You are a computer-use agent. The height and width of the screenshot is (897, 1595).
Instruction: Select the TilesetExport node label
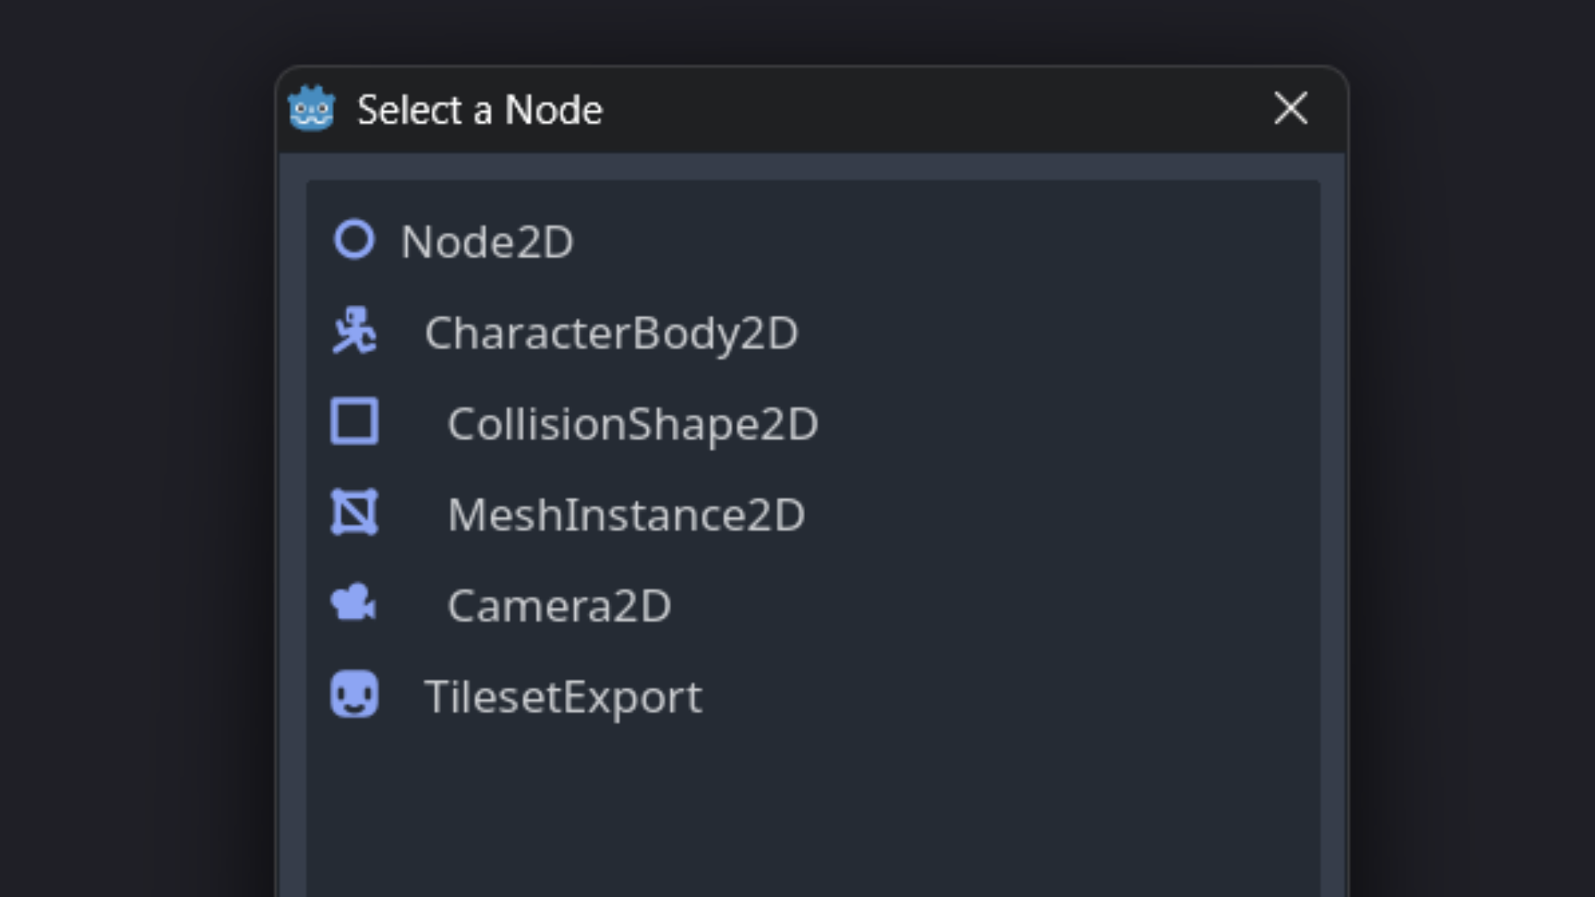coord(562,696)
